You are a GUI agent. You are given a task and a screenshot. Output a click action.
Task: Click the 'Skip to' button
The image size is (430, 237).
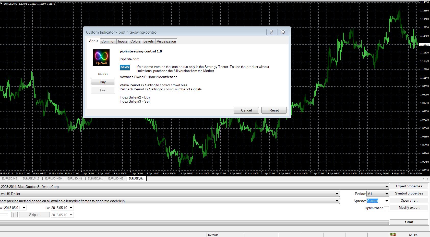pos(34,215)
